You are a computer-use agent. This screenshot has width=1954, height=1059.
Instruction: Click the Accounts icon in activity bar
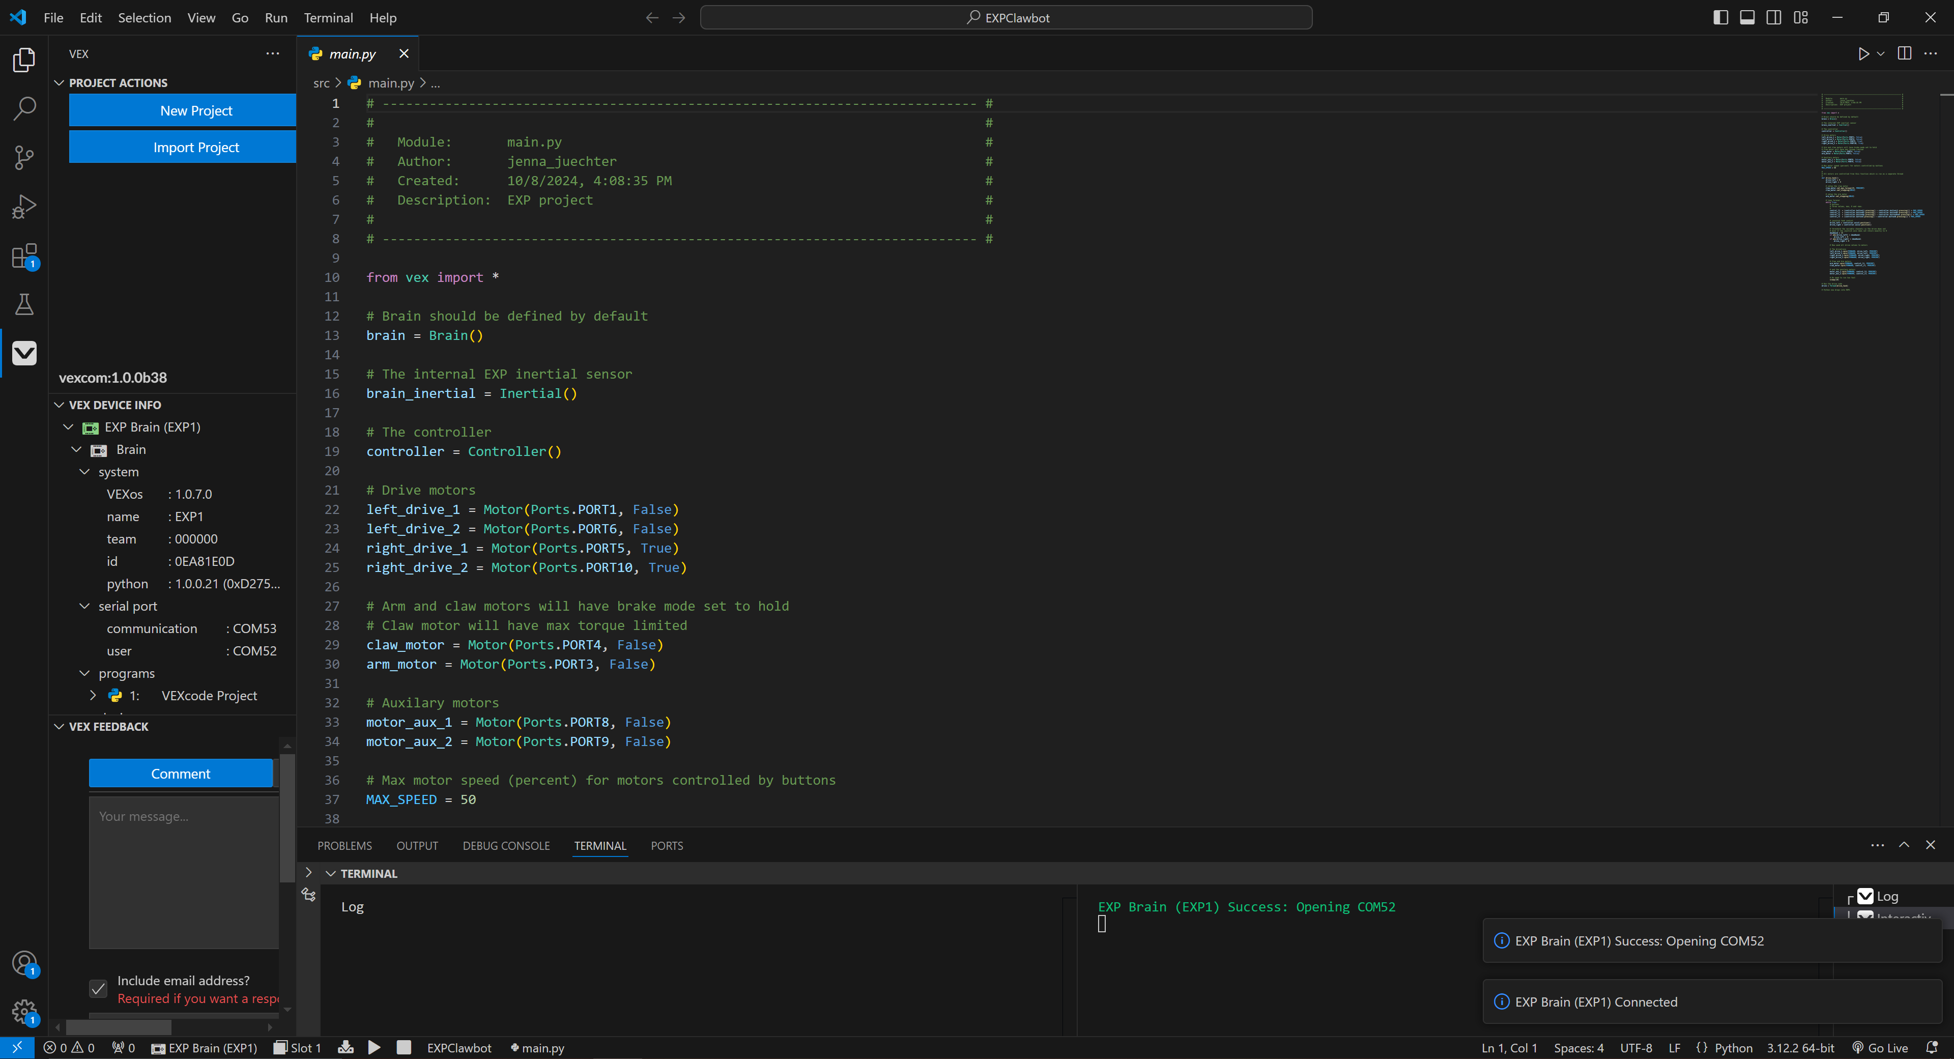(x=25, y=962)
